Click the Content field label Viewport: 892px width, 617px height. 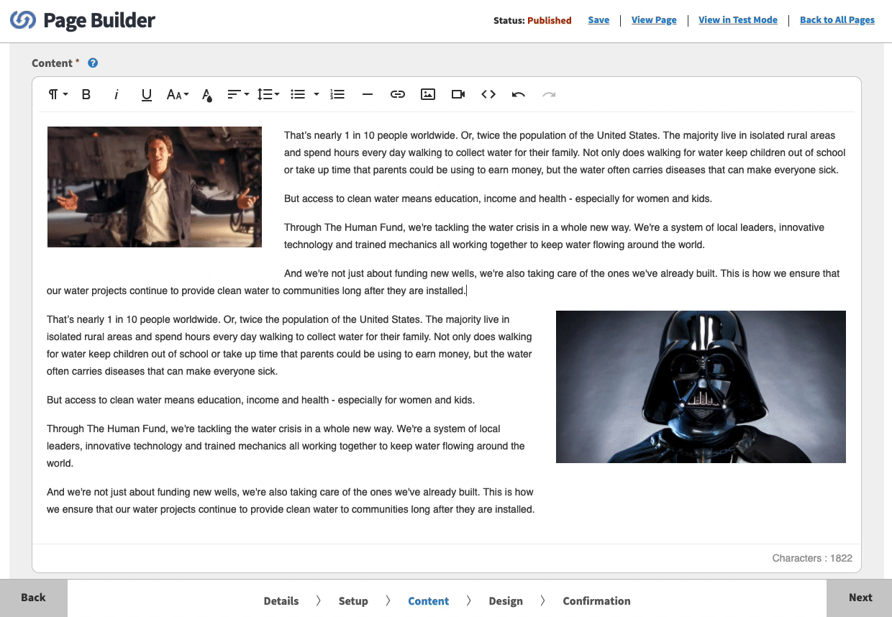tap(53, 63)
